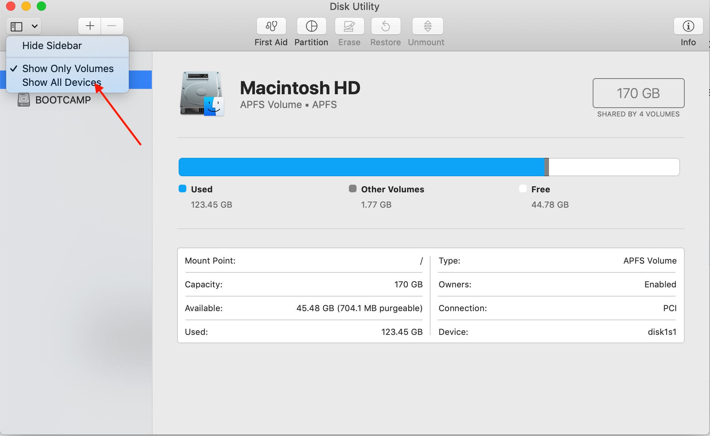
Task: Choose Hide Sidebar from the menu
Action: click(67, 46)
